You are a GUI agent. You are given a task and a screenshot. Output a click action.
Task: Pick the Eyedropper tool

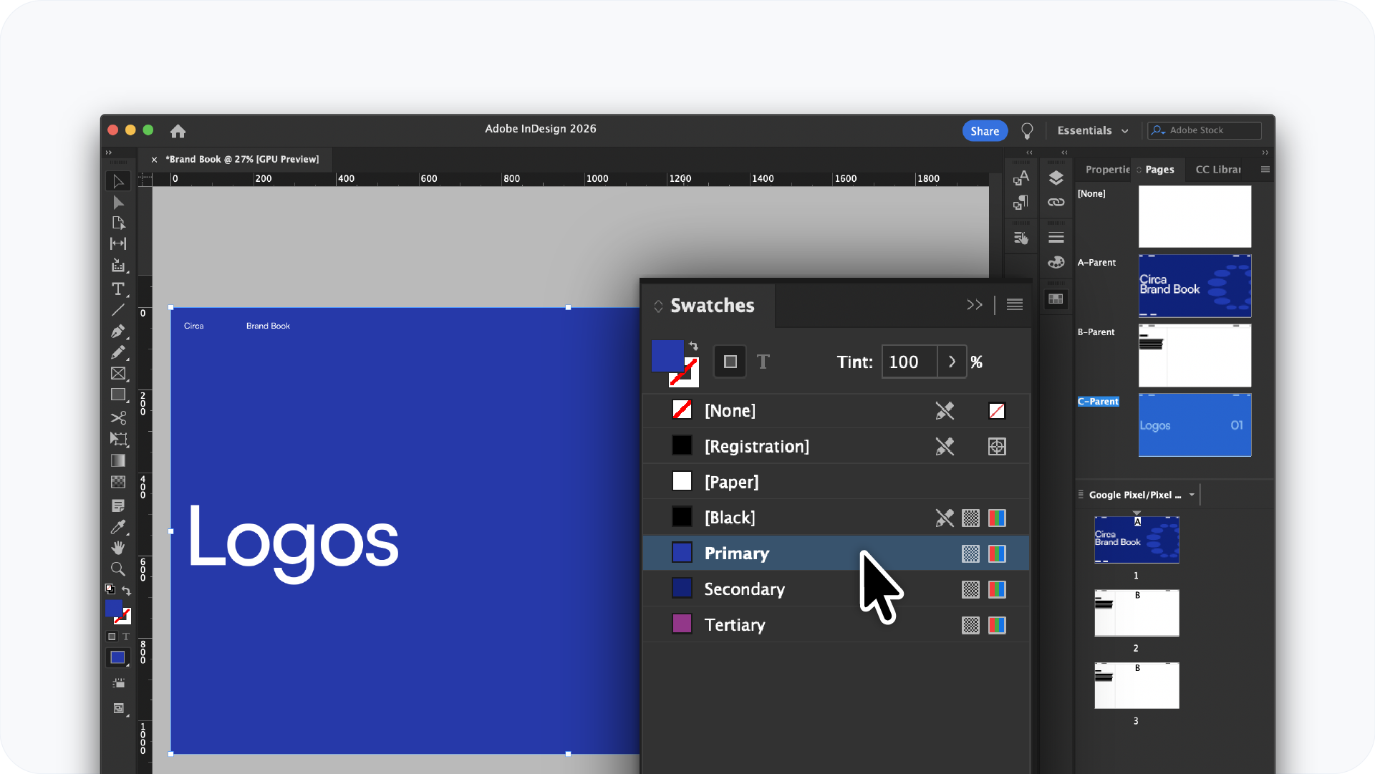[118, 527]
